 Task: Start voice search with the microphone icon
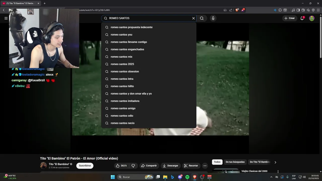point(213,18)
